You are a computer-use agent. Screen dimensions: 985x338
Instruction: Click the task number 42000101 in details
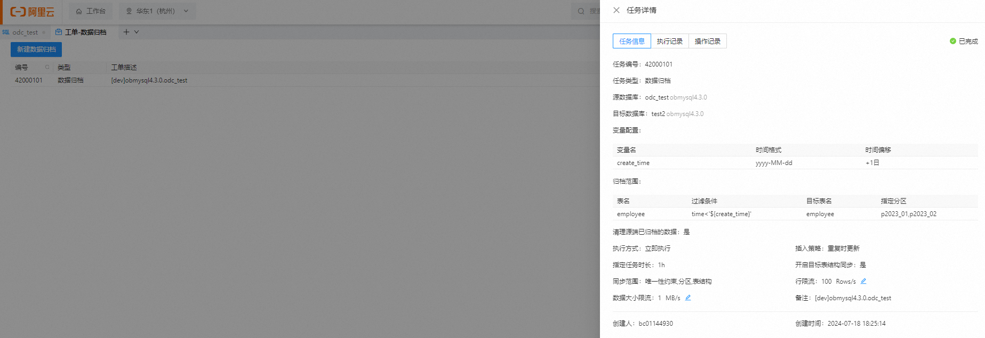click(659, 64)
